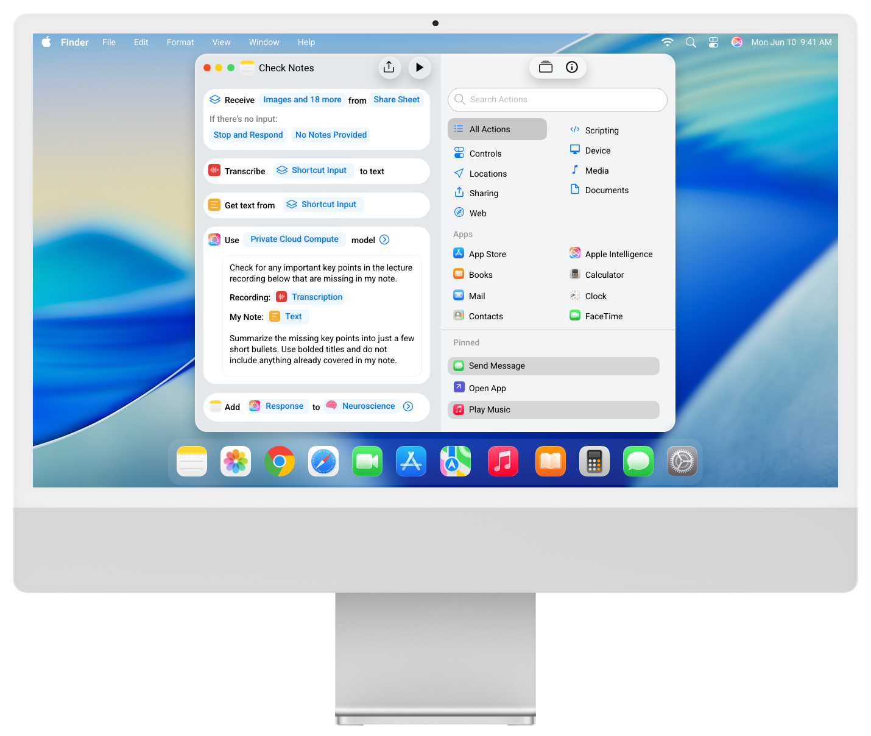Expand the model action options chevron
The image size is (871, 736).
(384, 239)
